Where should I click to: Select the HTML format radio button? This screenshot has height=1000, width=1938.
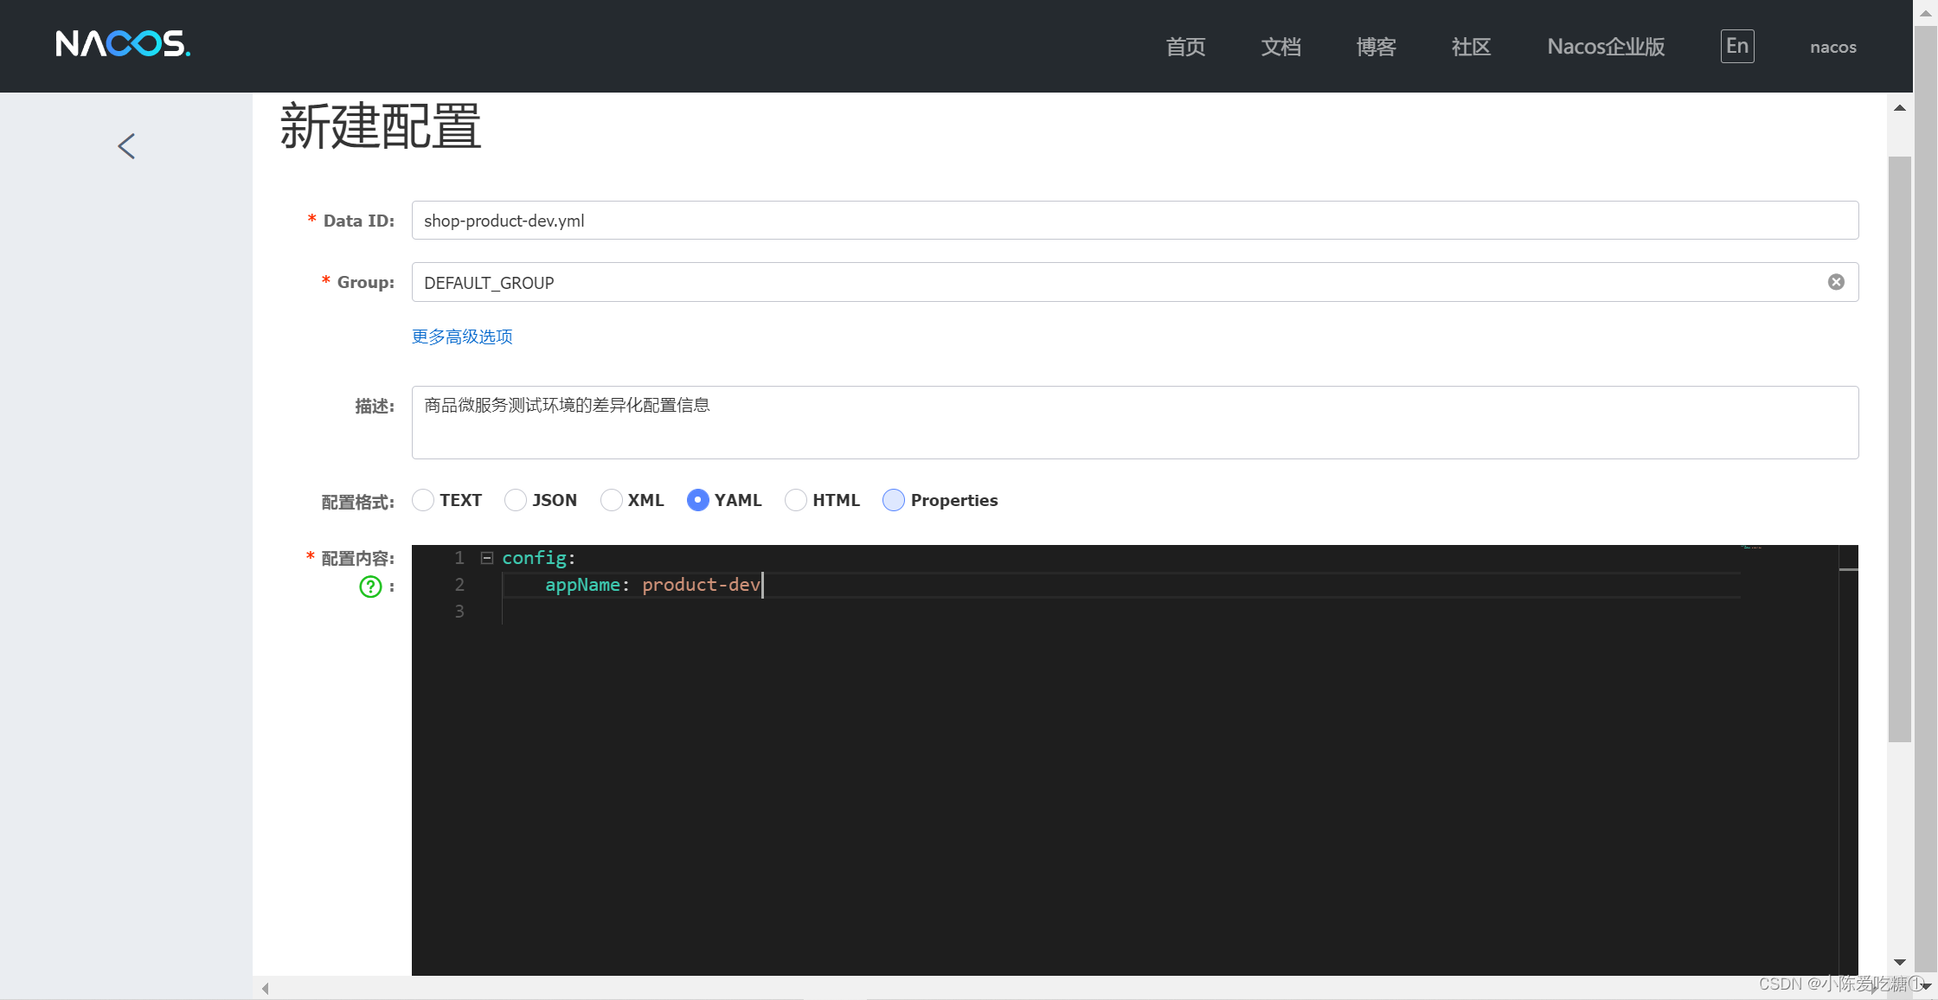click(x=796, y=500)
